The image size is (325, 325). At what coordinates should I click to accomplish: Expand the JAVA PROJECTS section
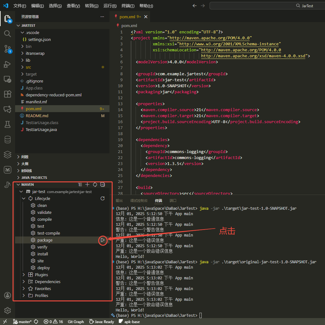pyautogui.click(x=34, y=178)
